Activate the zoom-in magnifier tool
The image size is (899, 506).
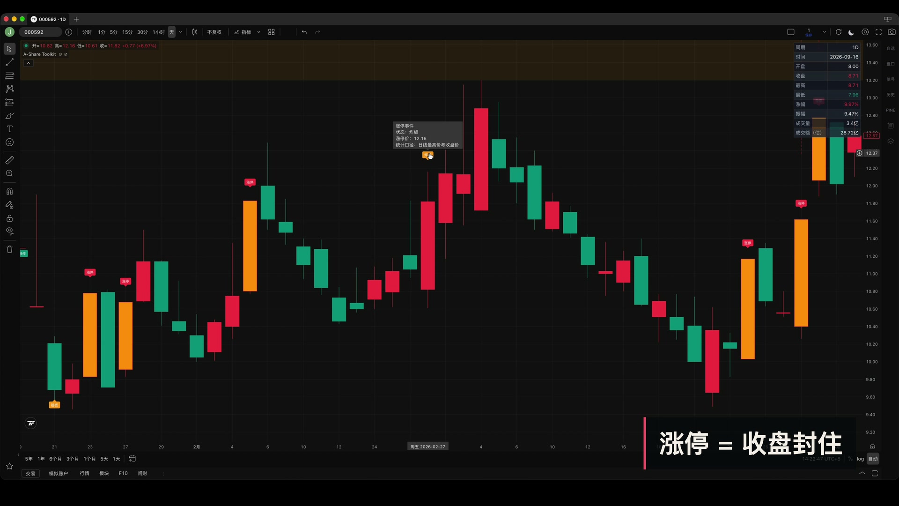(x=9, y=173)
